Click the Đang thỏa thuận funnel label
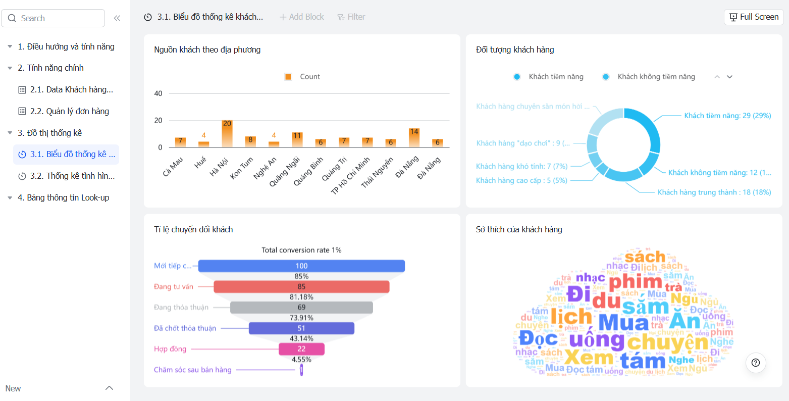 181,308
